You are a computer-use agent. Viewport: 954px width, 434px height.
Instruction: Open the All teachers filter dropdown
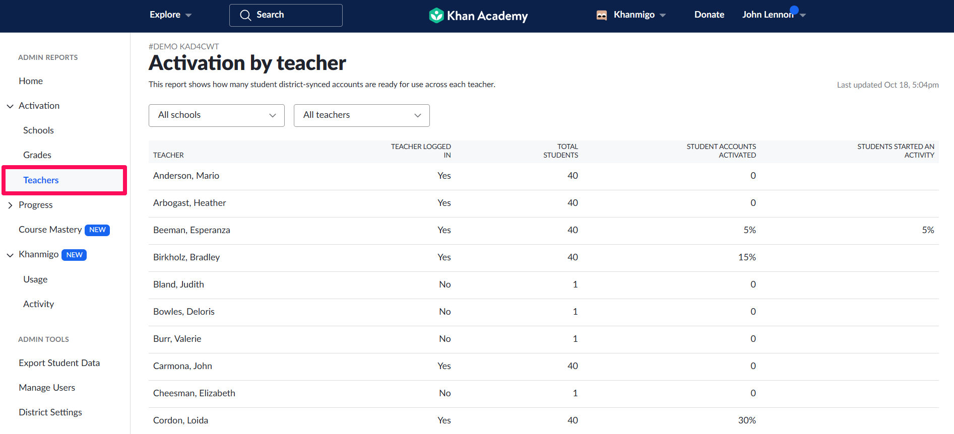(x=362, y=115)
